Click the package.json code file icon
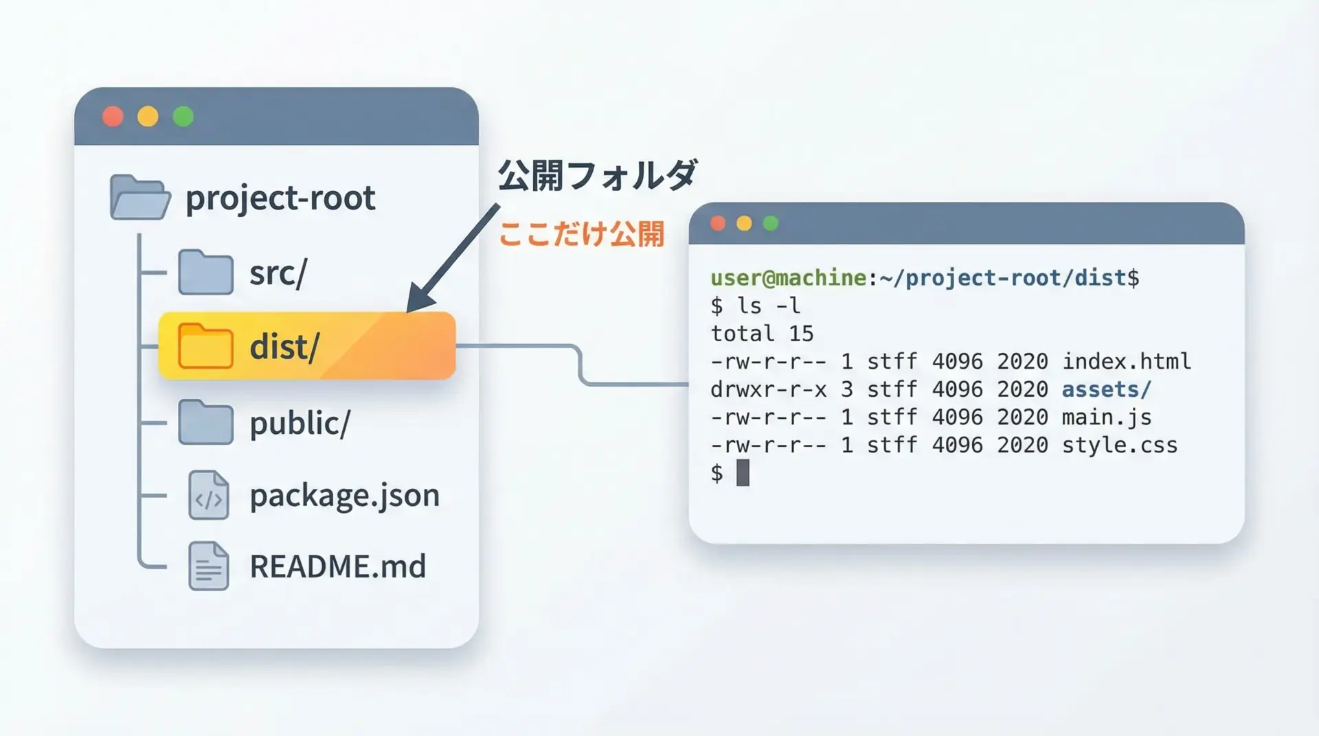 (x=208, y=495)
